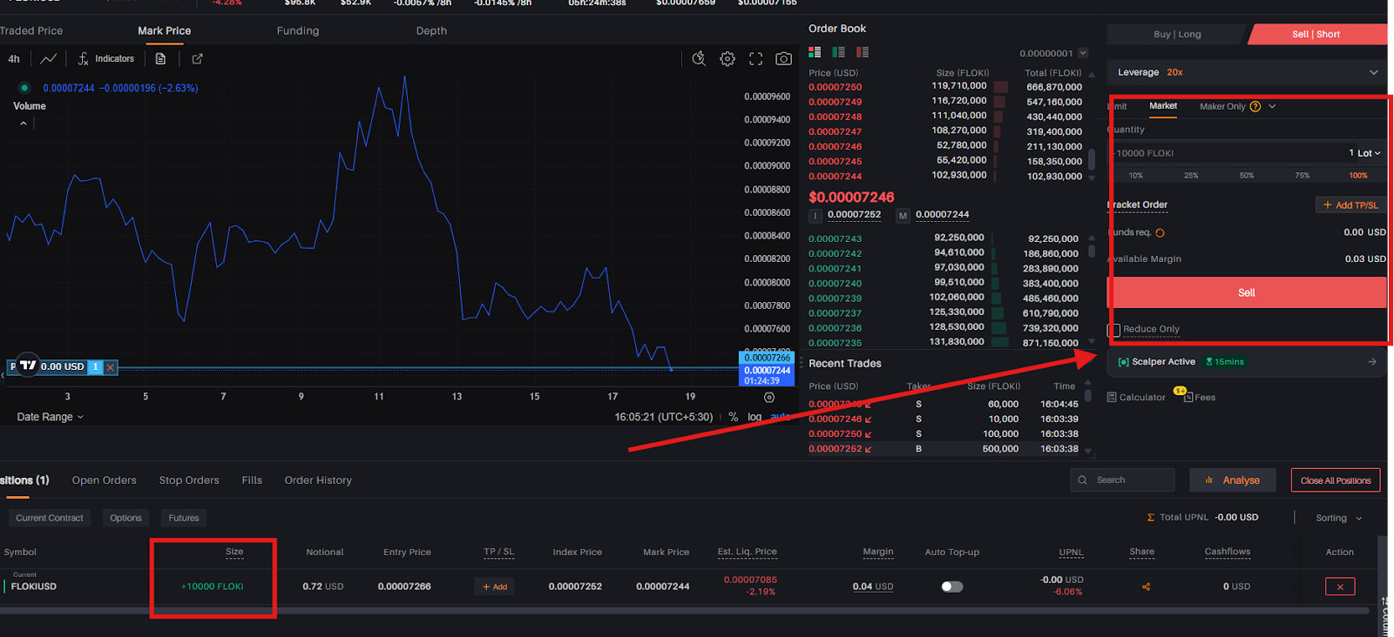Open the Sorting dropdown

(1339, 518)
